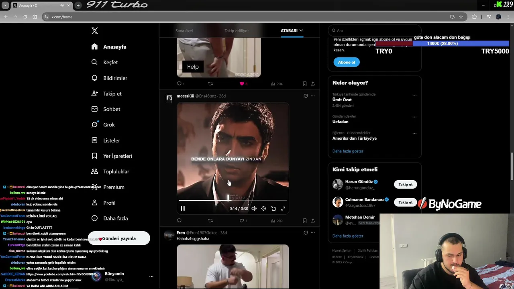Open Grok icon on meessiüü post
Viewport: 514px width, 289px height.
306,96
